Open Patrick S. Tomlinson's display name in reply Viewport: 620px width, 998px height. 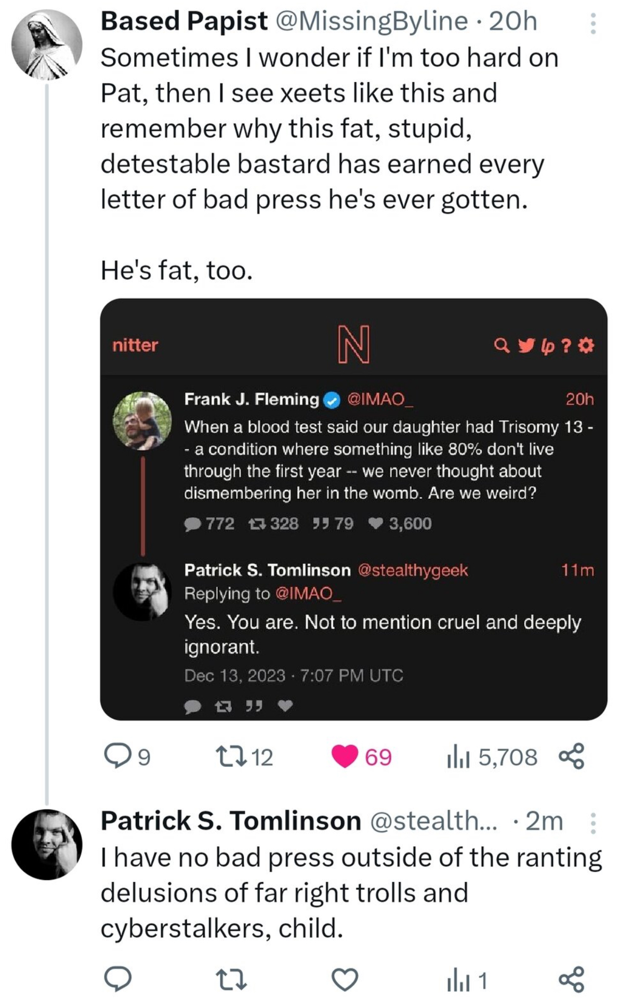pyautogui.click(x=231, y=821)
